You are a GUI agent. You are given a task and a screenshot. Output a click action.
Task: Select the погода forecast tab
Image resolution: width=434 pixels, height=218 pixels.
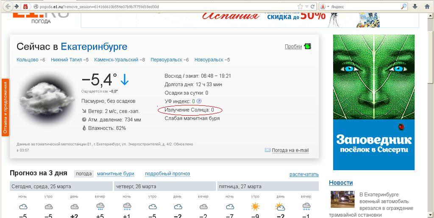tap(83, 174)
